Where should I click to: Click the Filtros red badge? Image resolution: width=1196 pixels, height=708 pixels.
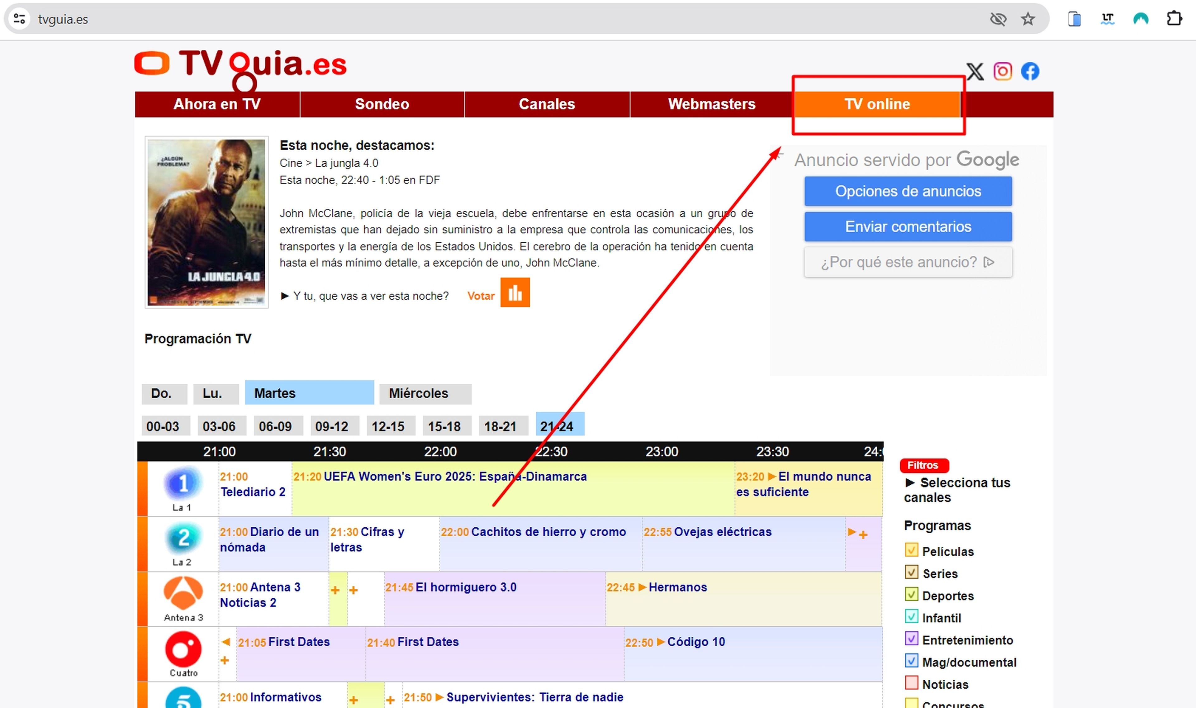click(924, 465)
